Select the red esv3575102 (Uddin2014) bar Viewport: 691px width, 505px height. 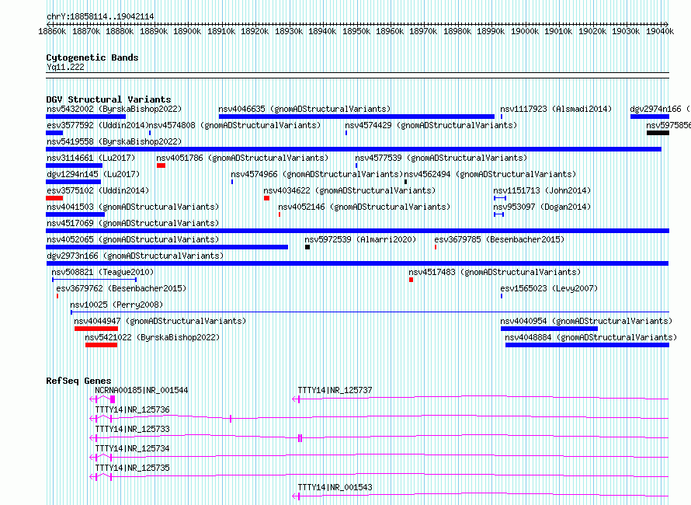click(54, 198)
